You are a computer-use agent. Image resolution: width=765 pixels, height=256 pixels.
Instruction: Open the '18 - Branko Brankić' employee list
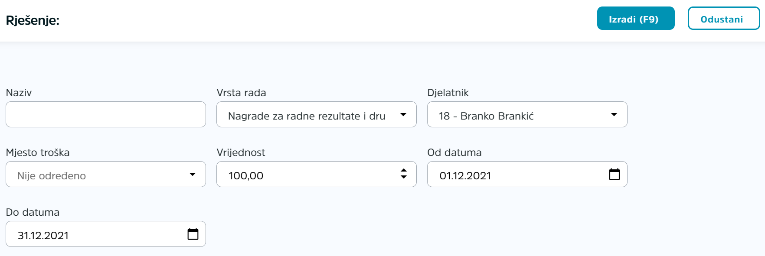(x=527, y=114)
